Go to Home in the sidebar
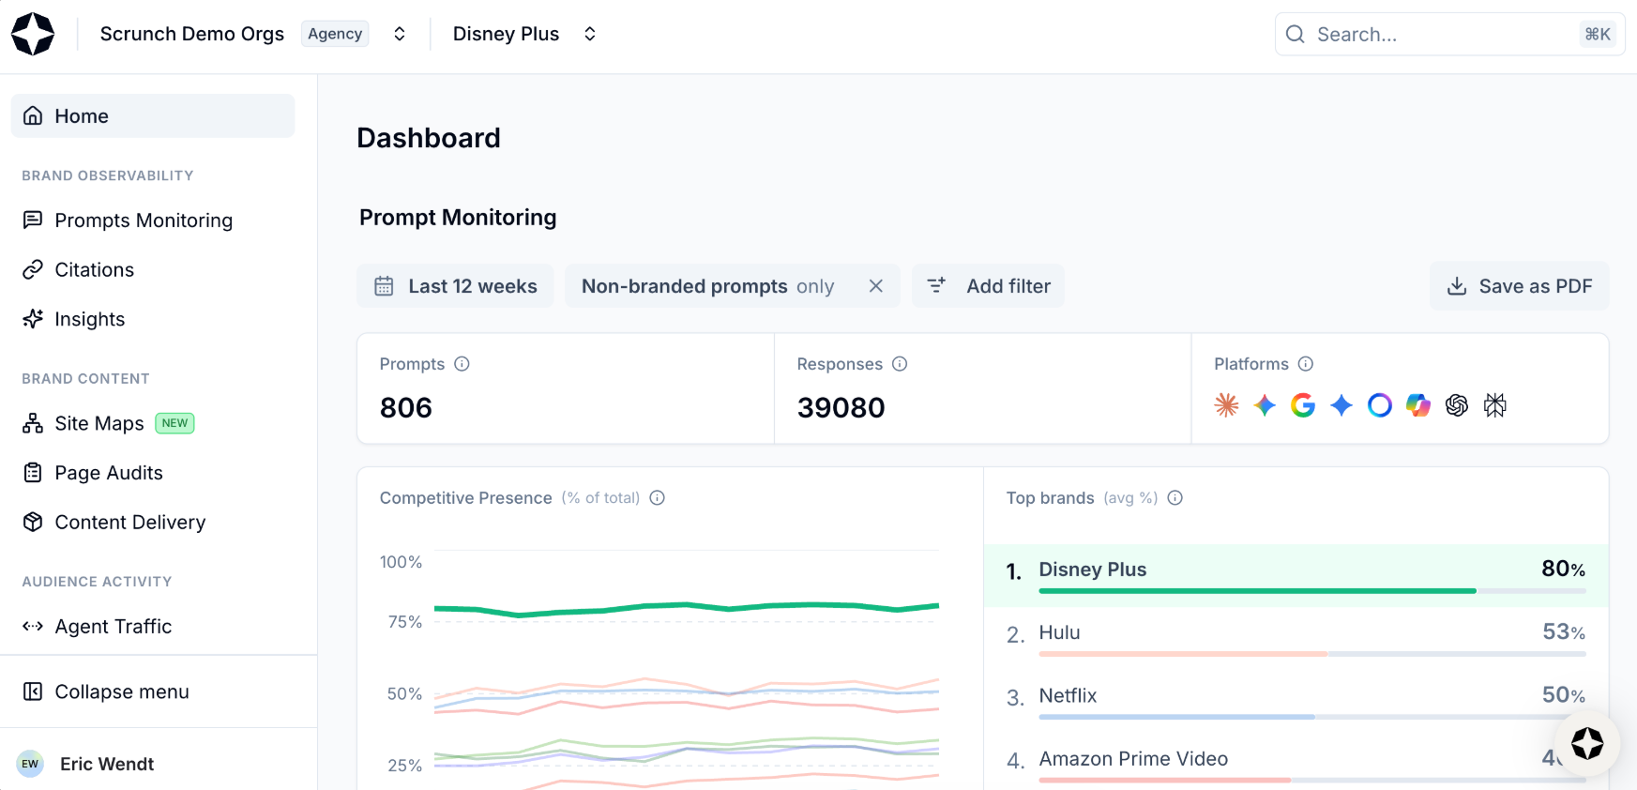The width and height of the screenshot is (1637, 790). (x=153, y=115)
